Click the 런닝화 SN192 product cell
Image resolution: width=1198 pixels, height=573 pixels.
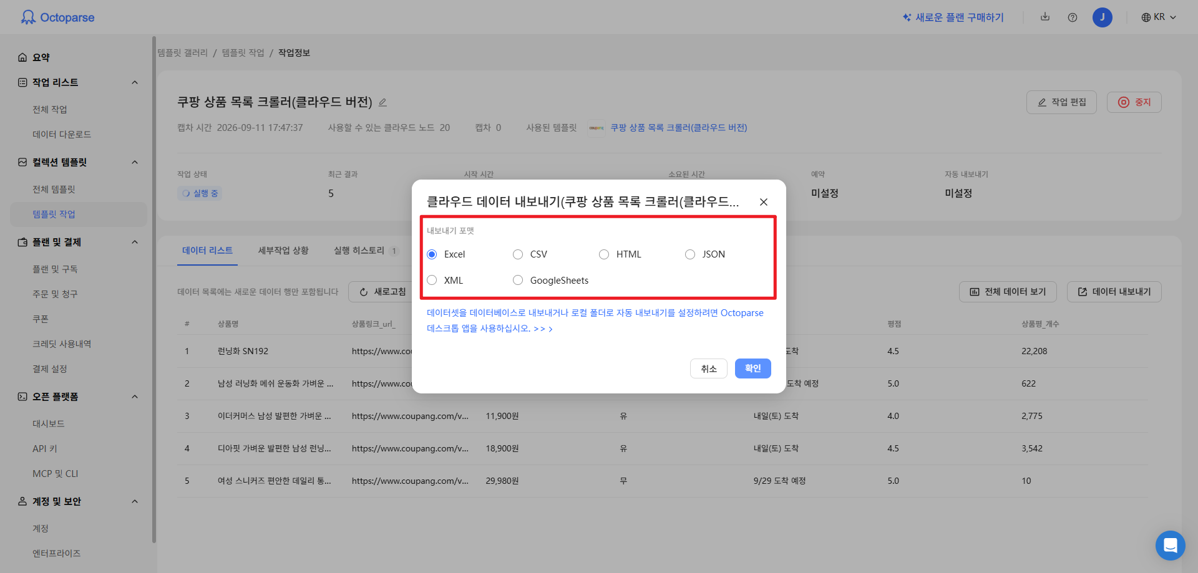tap(243, 351)
